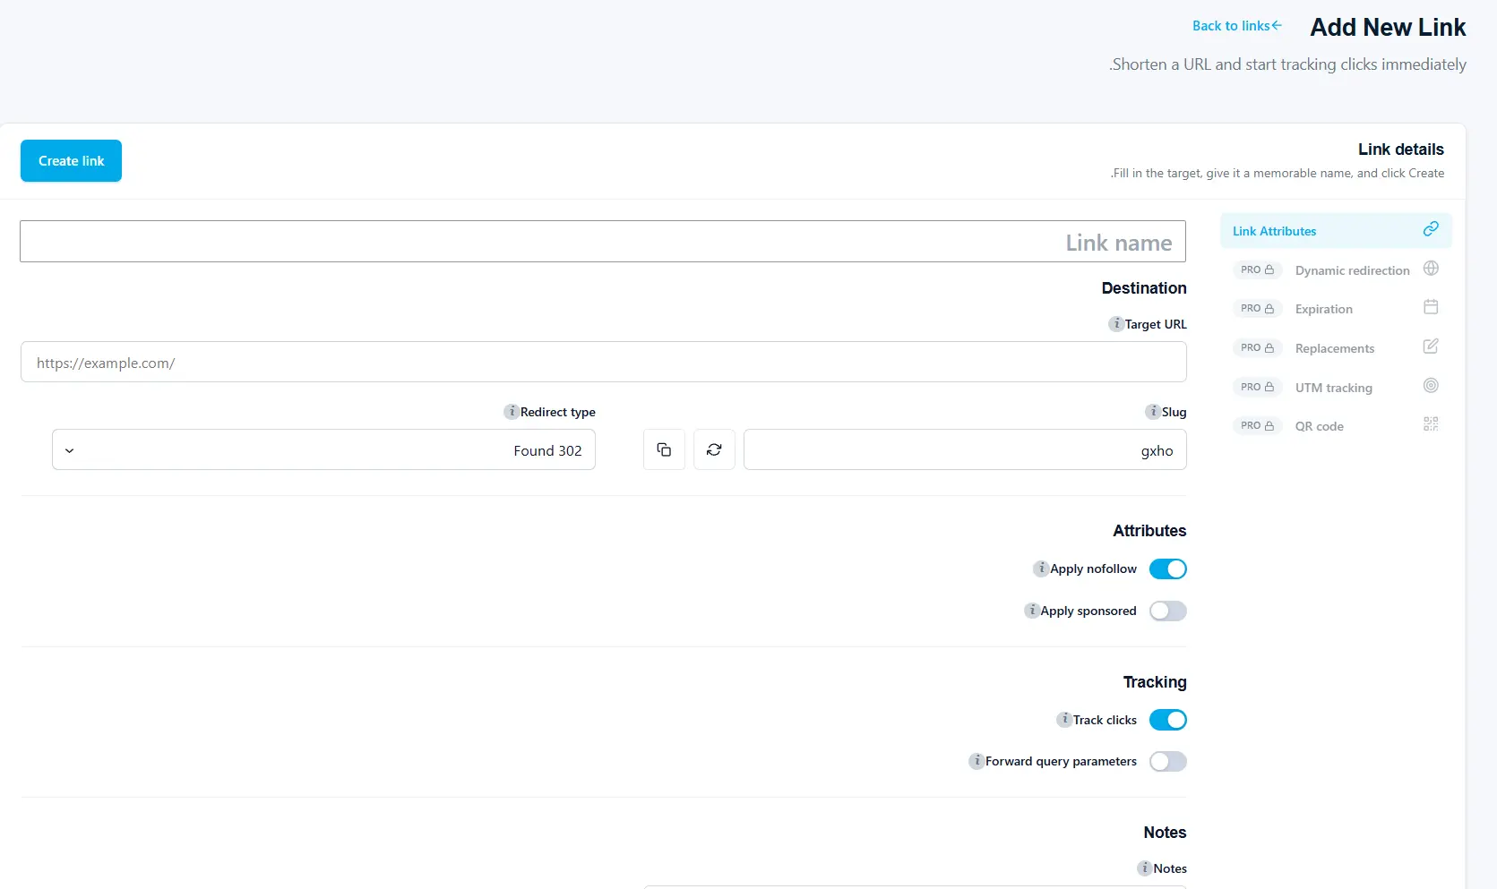Select the Link Attributes tab
Image resolution: width=1497 pixels, height=889 pixels.
tap(1336, 231)
